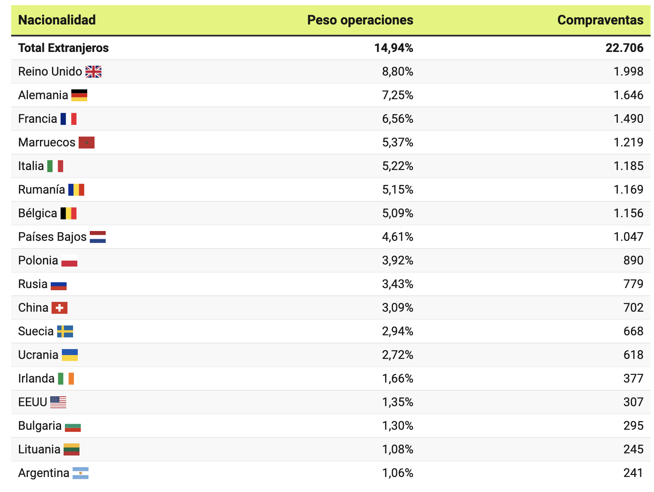Click the Moroccan flag beside Marruecos
This screenshot has width=654, height=492.
tap(86, 143)
